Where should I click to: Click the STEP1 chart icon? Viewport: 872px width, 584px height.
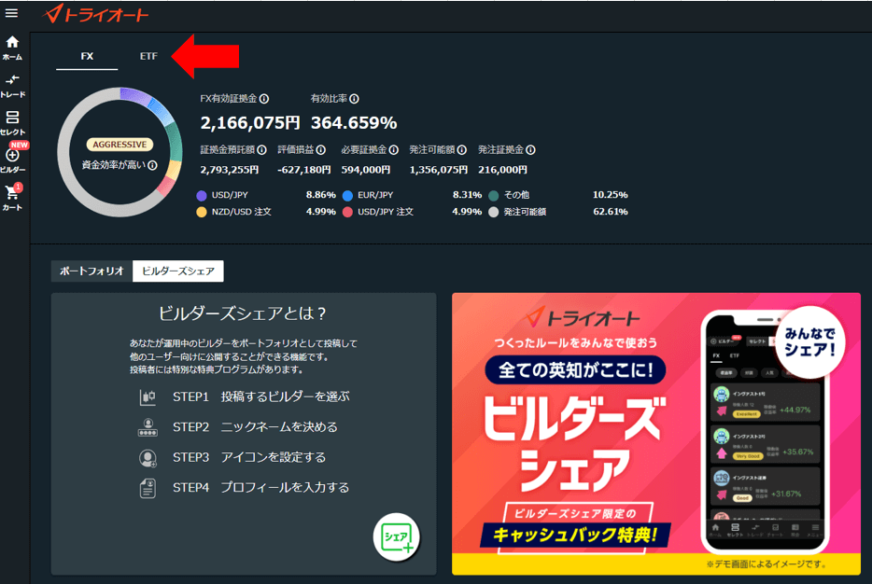(148, 396)
